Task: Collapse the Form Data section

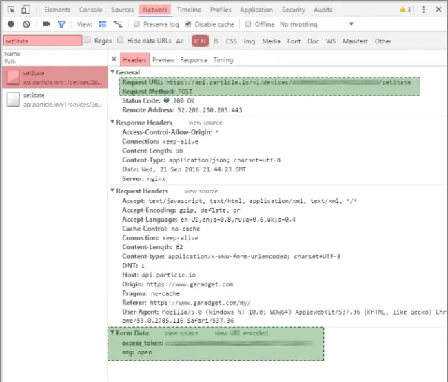Action: [x=112, y=332]
